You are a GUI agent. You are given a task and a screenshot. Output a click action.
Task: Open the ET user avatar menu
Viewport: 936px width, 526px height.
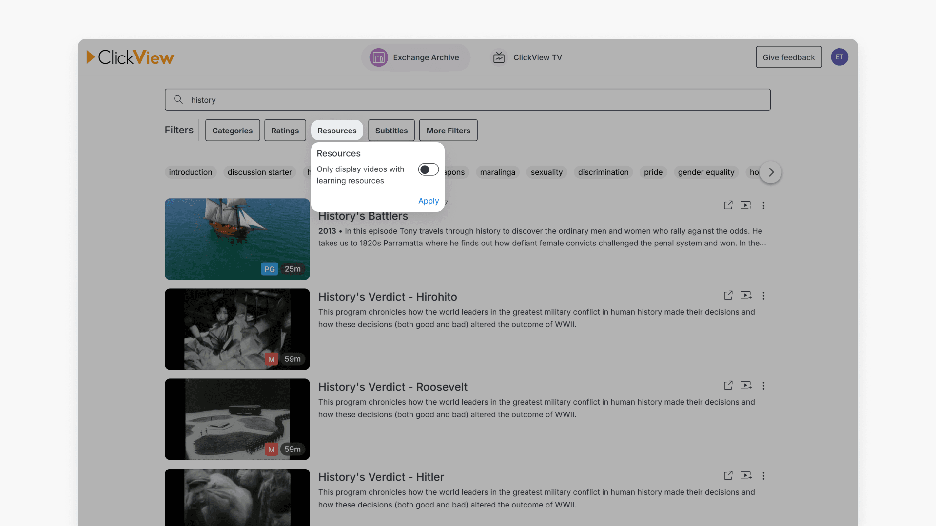coord(839,57)
